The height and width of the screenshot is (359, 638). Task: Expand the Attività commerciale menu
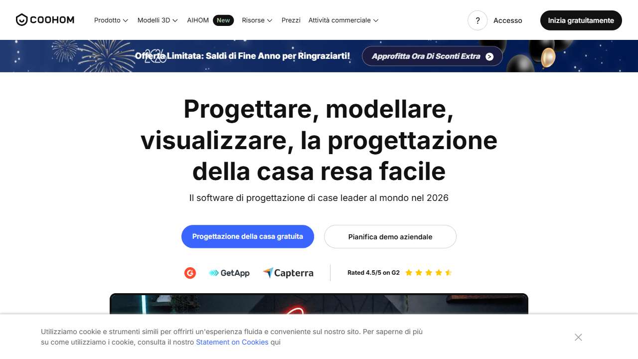pos(343,20)
